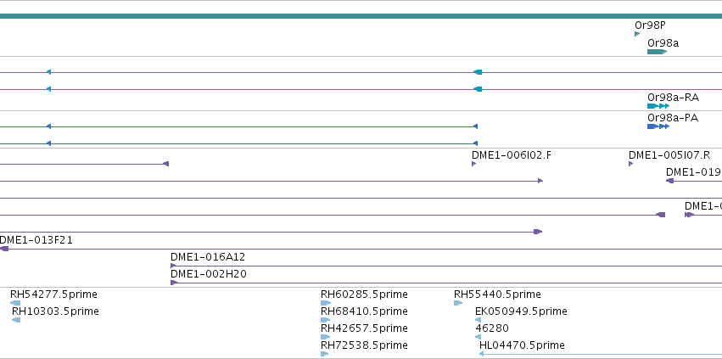
Task: Select the glyph beneath RH72538.5prime
Action: pyautogui.click(x=325, y=354)
